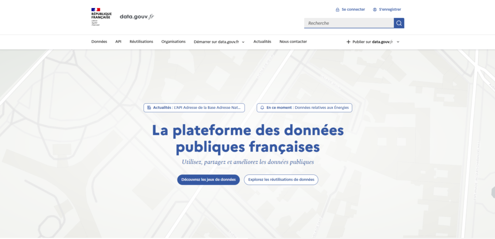The image size is (495, 239).
Task: Open Nous contacter navigation item
Action: click(293, 41)
